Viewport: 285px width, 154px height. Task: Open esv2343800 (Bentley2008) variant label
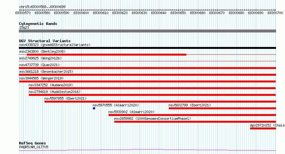tap(42, 51)
